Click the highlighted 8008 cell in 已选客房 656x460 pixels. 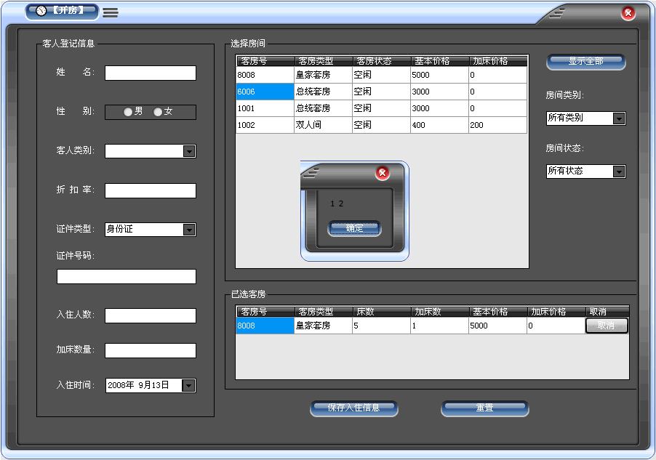point(265,326)
